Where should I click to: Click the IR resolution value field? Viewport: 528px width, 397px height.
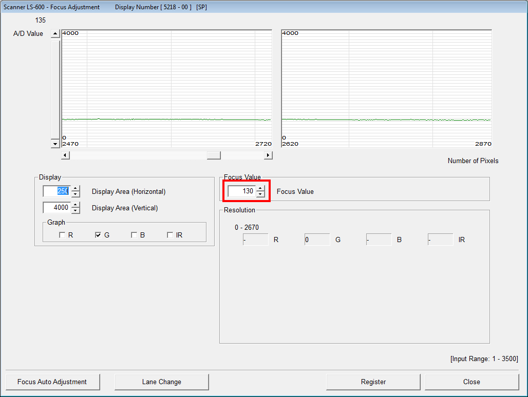tap(441, 240)
